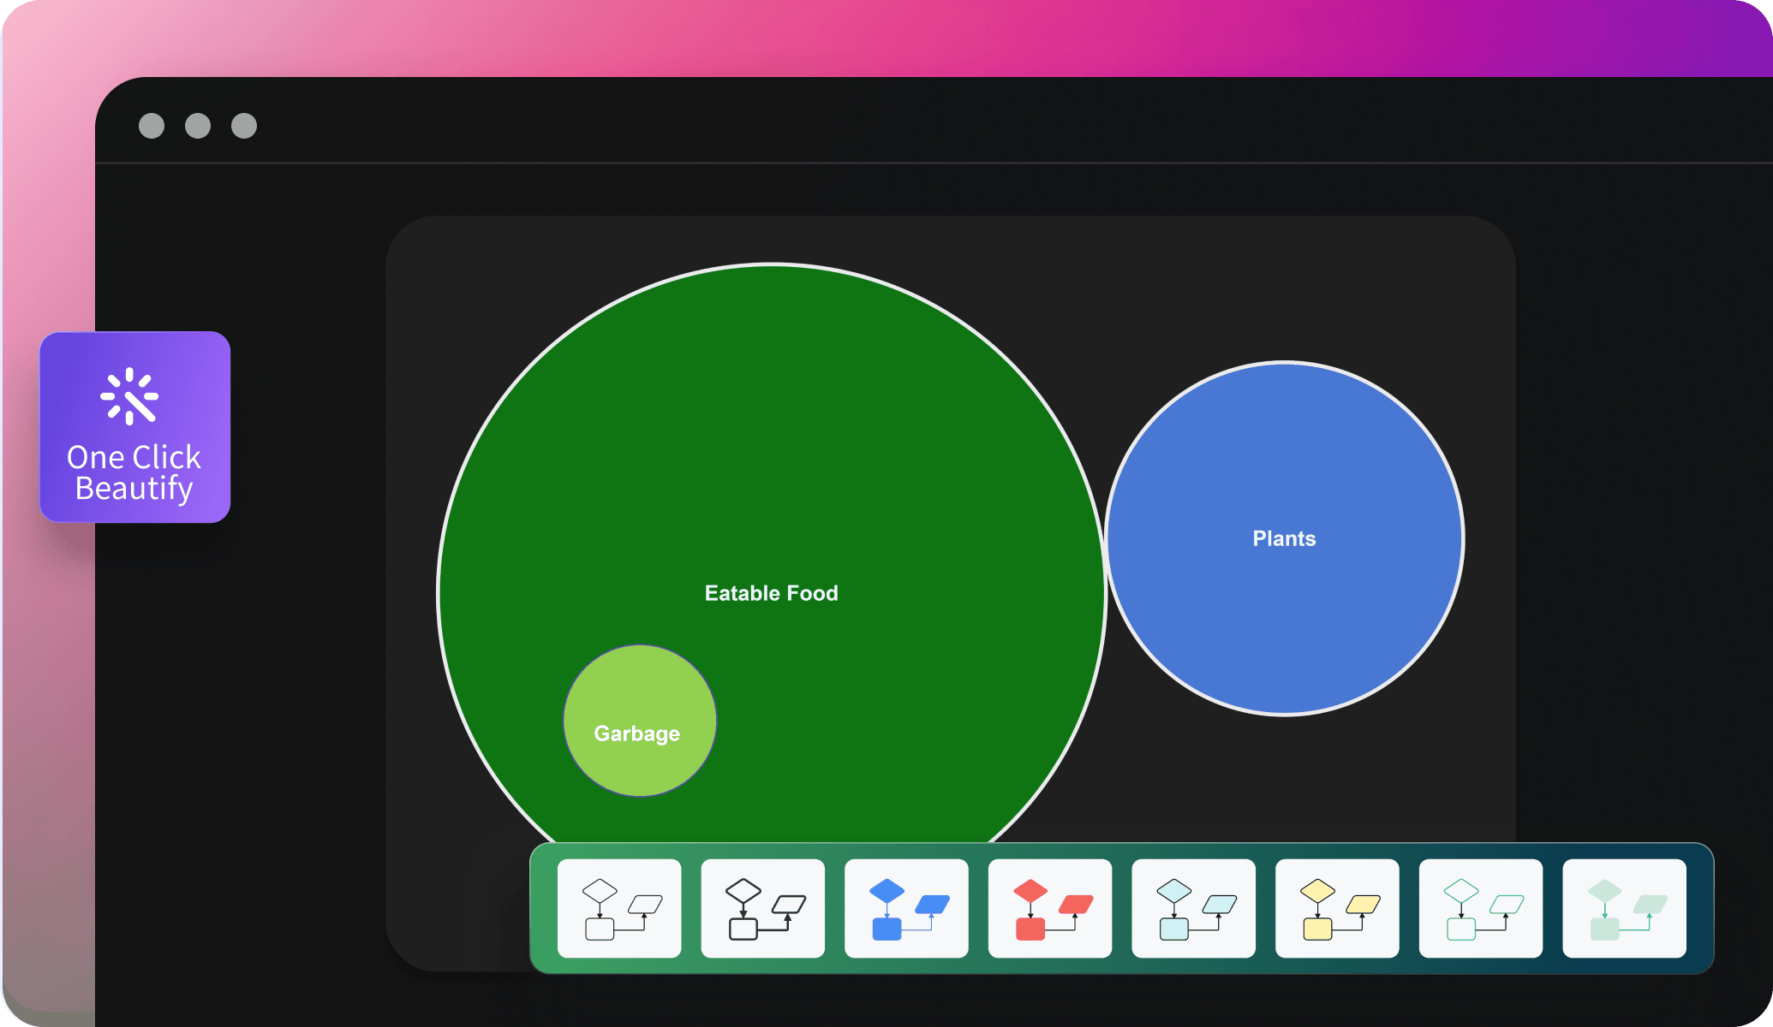Click the Plants circle node

pyautogui.click(x=1284, y=537)
